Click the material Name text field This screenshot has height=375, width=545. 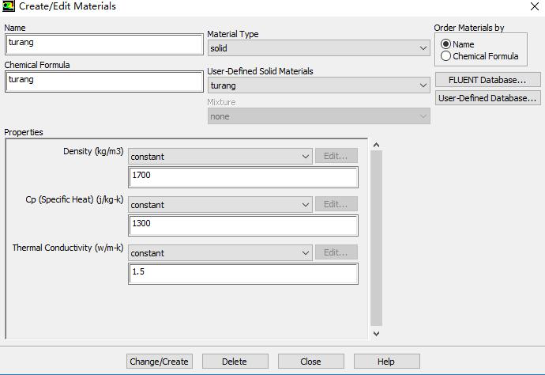pos(104,44)
